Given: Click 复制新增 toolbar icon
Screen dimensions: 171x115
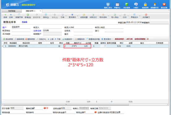Looking at the screenshot, I should 36,16.
